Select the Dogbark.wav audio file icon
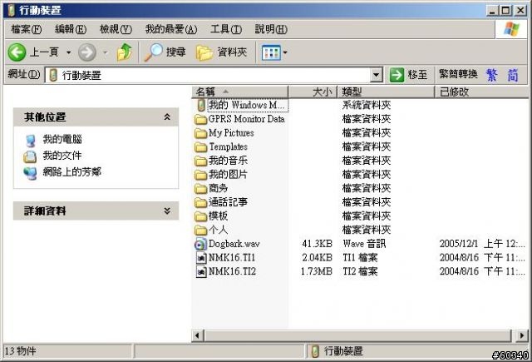The image size is (532, 362). (x=200, y=244)
